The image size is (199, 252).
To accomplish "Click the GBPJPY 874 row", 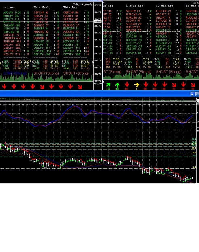I will [16, 19].
